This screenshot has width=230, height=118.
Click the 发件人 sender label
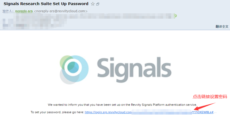8,11
